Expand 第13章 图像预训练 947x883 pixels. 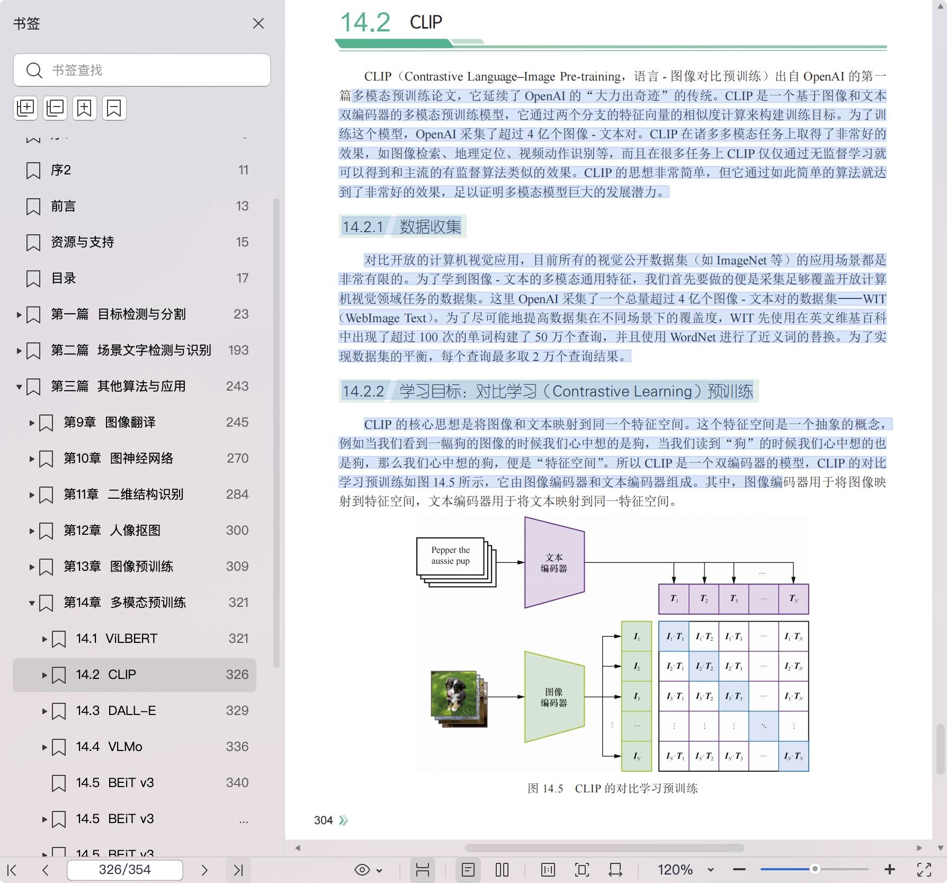pos(32,567)
